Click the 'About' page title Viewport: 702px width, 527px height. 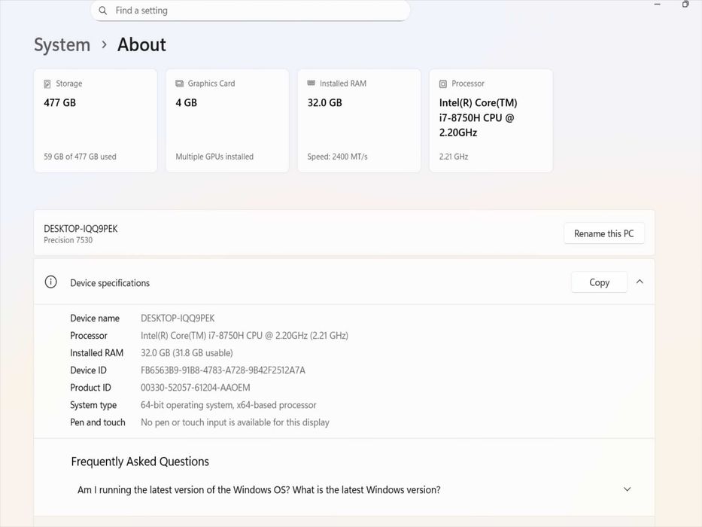[x=141, y=45]
